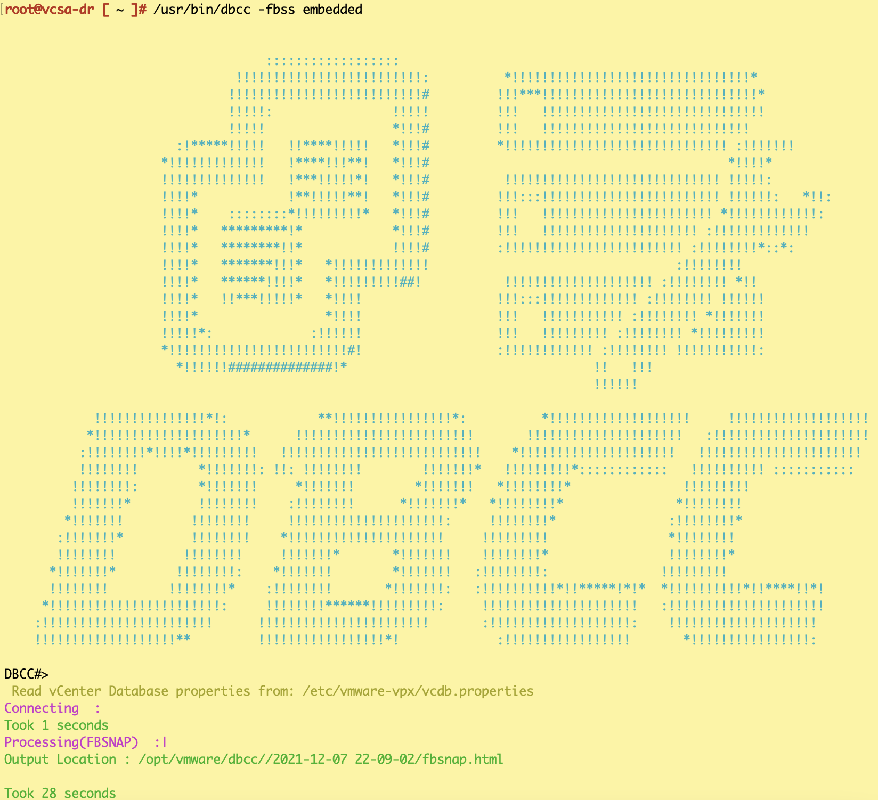Click the '/etc/vmware-vpx/vcdb.properties' path

coord(418,691)
